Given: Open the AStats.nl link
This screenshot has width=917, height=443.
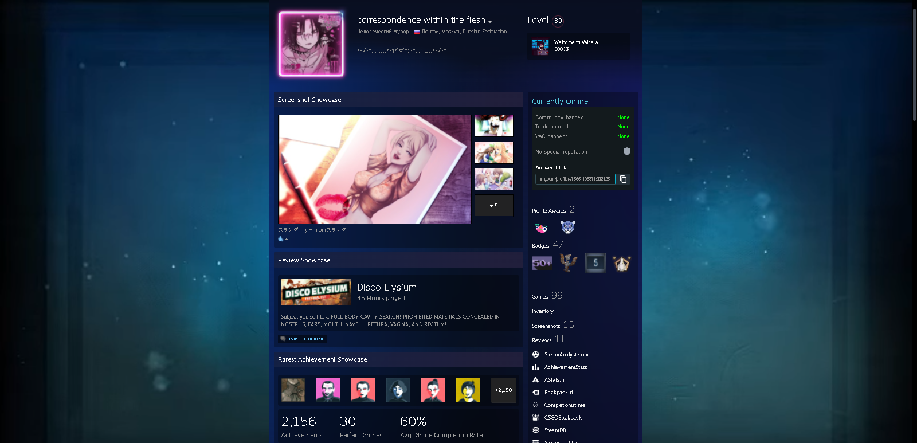Looking at the screenshot, I should click(x=555, y=380).
